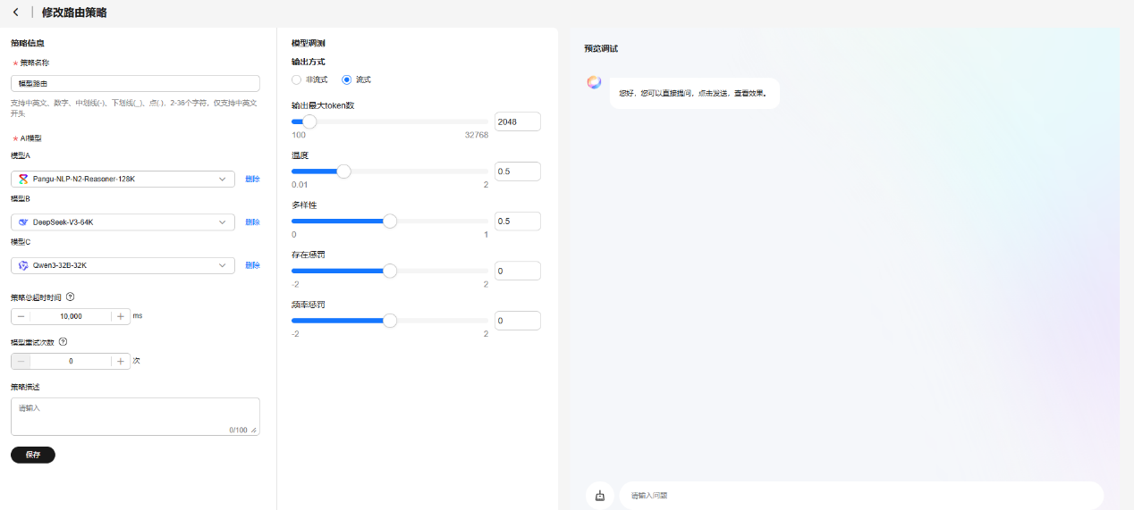The image size is (1134, 510).
Task: Click the back arrow icon
Action: [x=16, y=13]
